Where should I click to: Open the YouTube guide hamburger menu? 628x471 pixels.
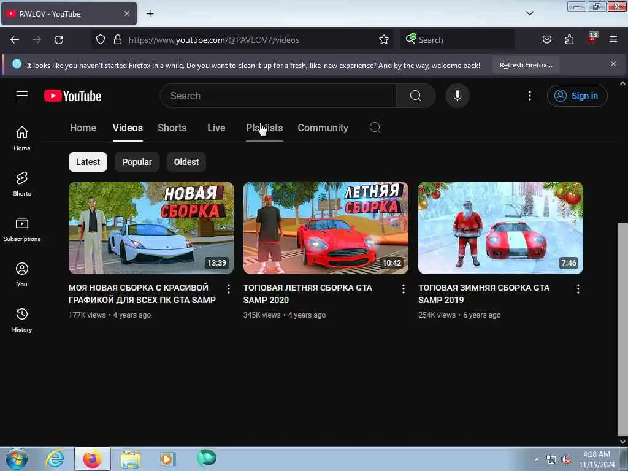(22, 96)
